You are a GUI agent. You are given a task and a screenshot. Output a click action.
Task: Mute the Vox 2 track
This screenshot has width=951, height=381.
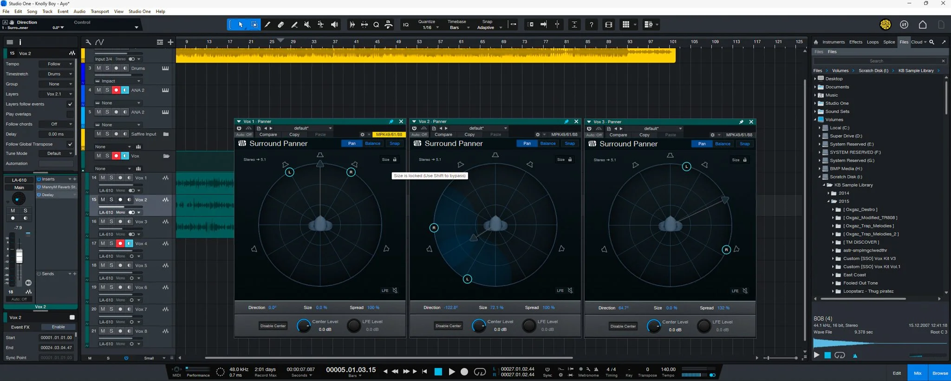pyautogui.click(x=103, y=200)
